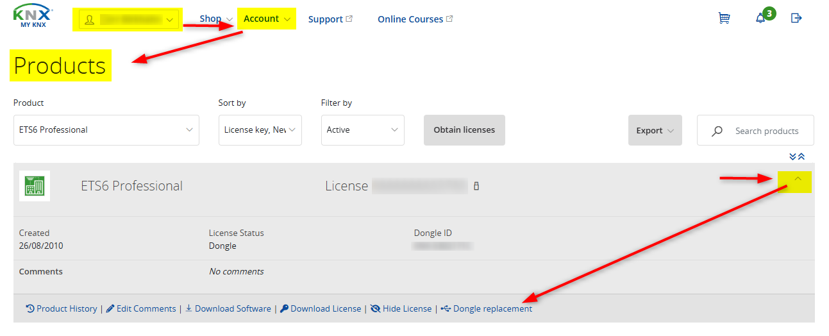The height and width of the screenshot is (336, 829).
Task: Click the dongle icon beside the license key
Action: click(x=476, y=186)
